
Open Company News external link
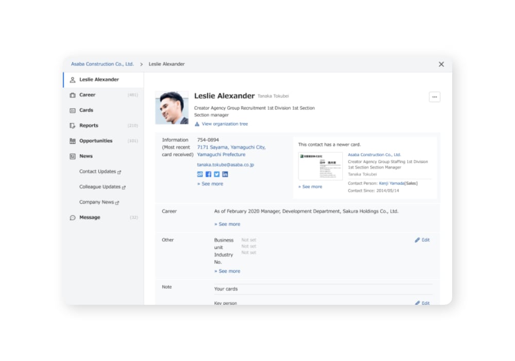99,202
